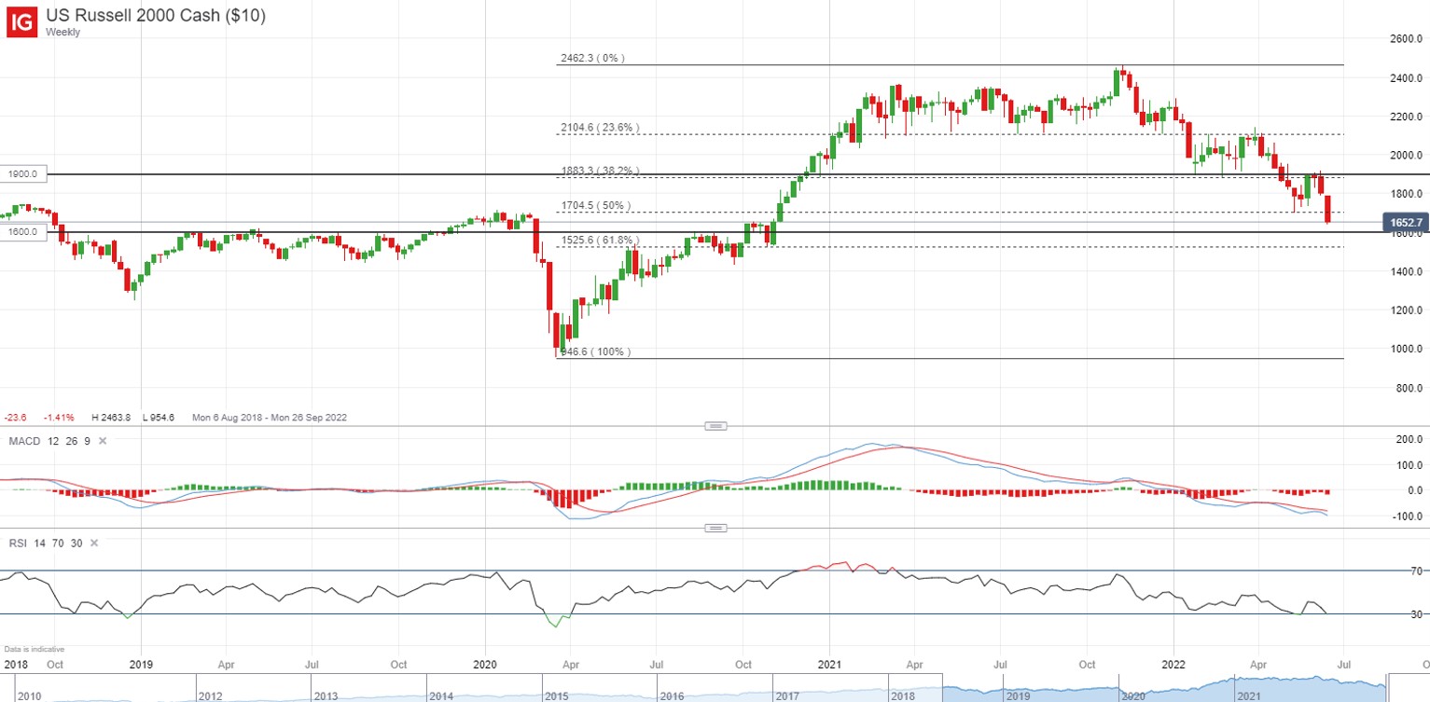The width and height of the screenshot is (1430, 702).
Task: Click the current price tag 1652.7
Action: [1406, 223]
